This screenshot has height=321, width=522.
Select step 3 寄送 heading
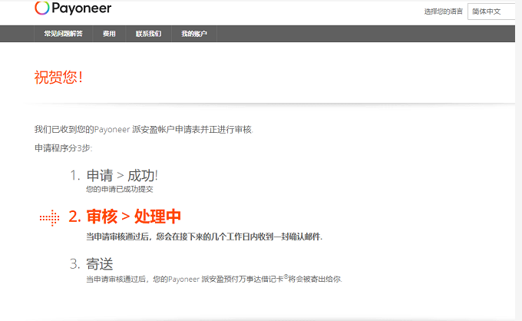coord(100,264)
